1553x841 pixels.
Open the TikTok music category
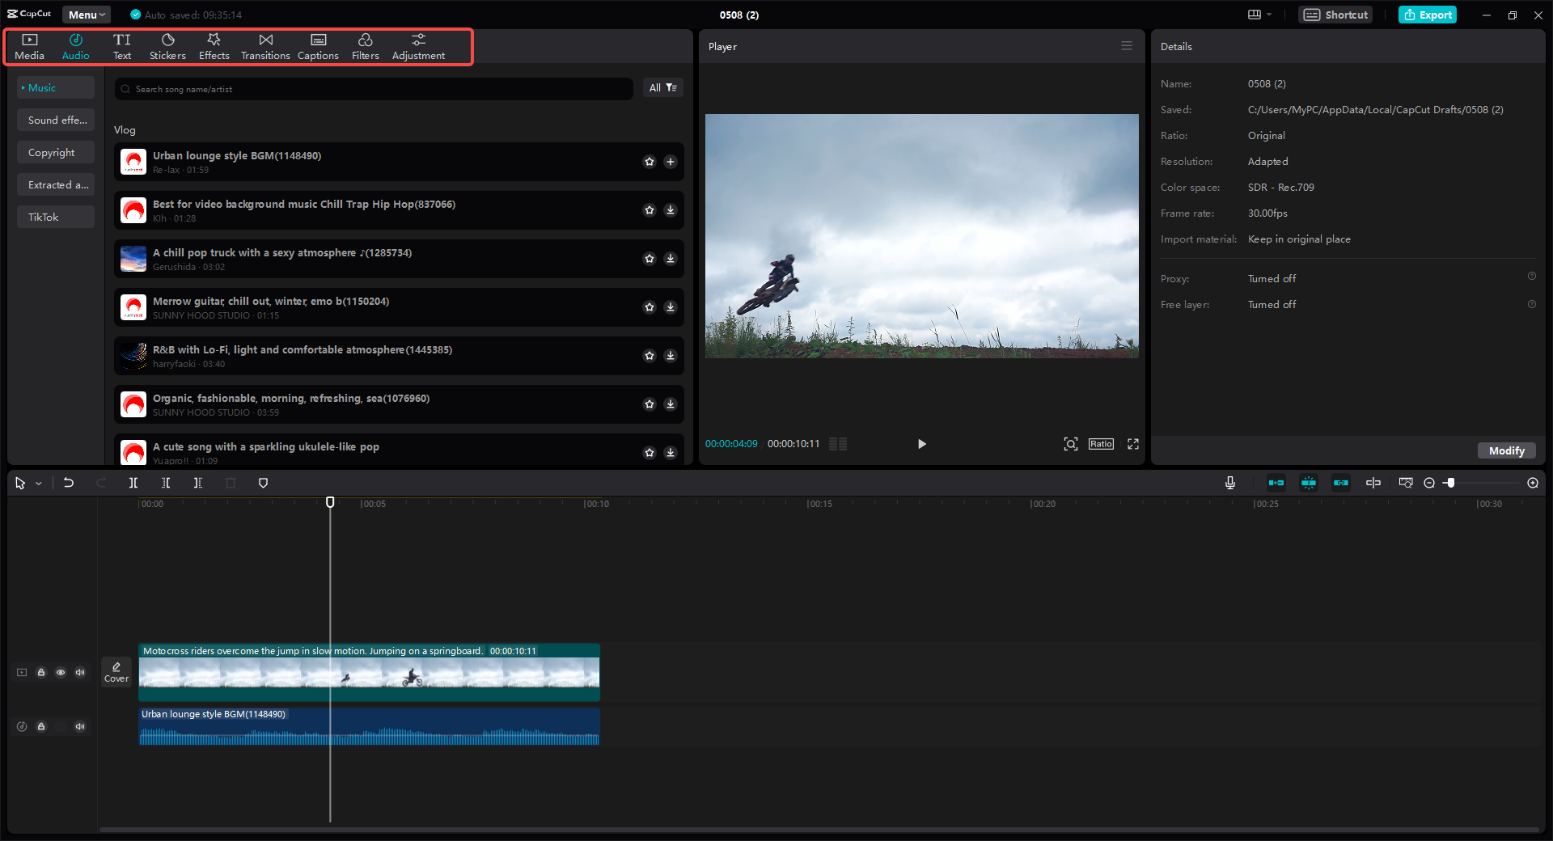[x=55, y=216]
